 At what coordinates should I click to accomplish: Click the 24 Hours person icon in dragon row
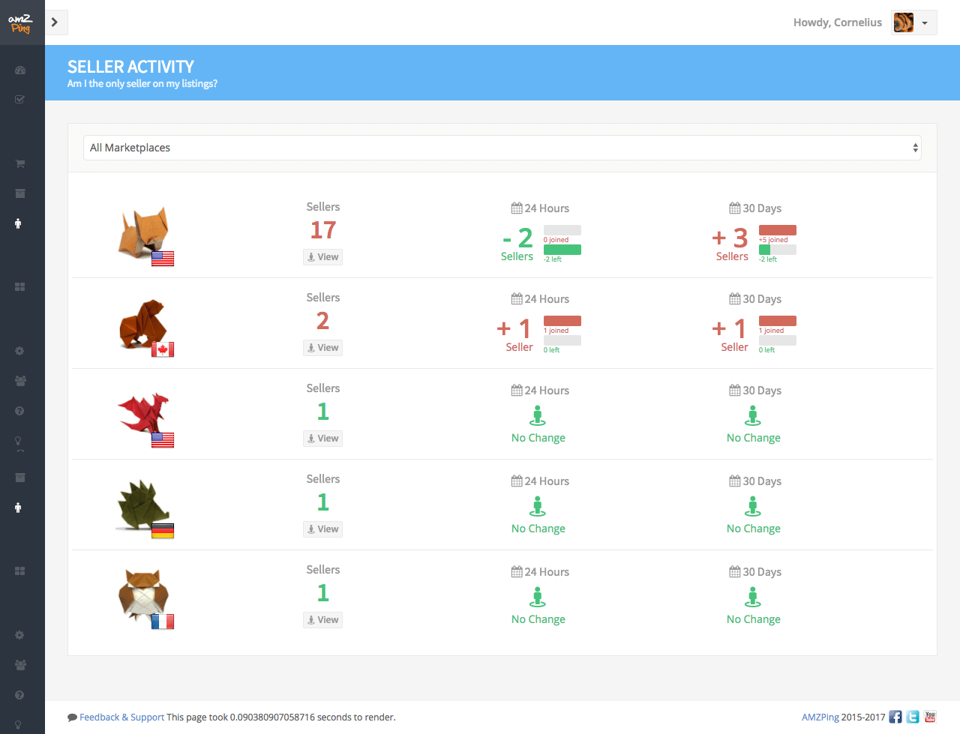pos(538,415)
